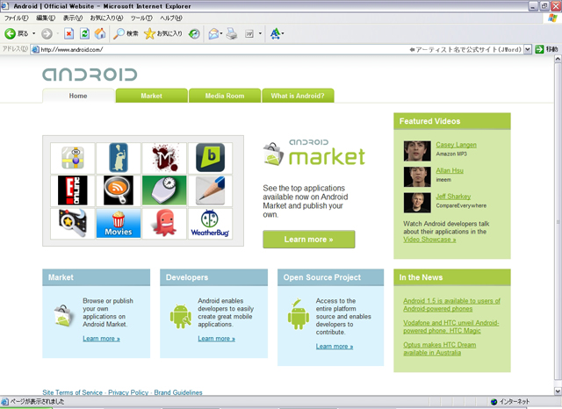This screenshot has width=562, height=409.
Task: Stop page loading with red X icon
Action: coord(68,33)
